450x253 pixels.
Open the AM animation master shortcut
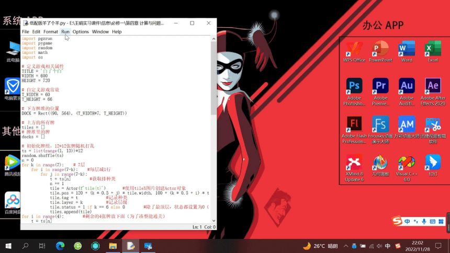(407, 128)
